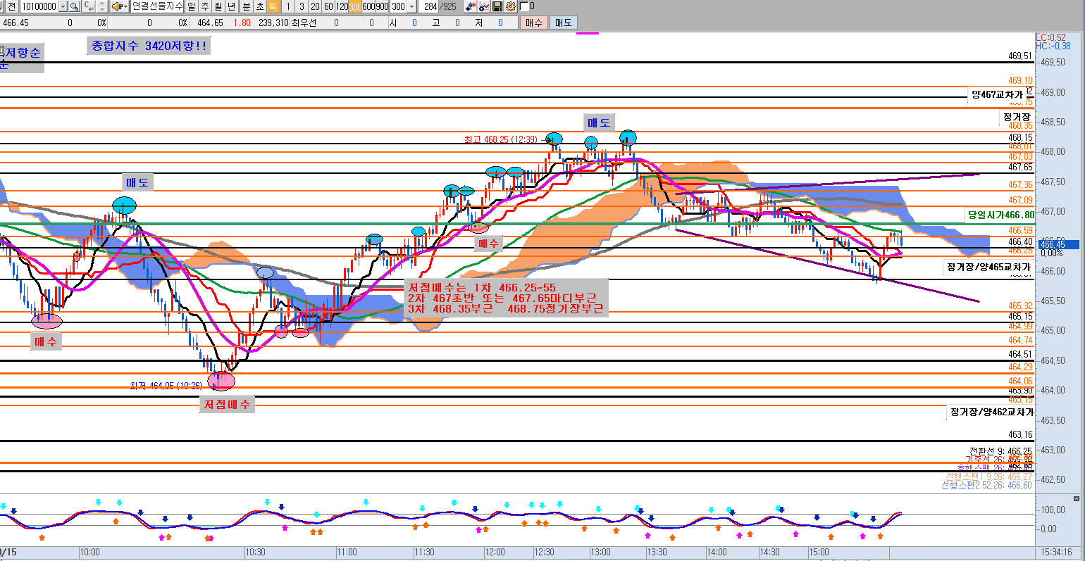1085x561 pixels.
Task: Select the 60 tick interval tab
Action: [x=328, y=6]
